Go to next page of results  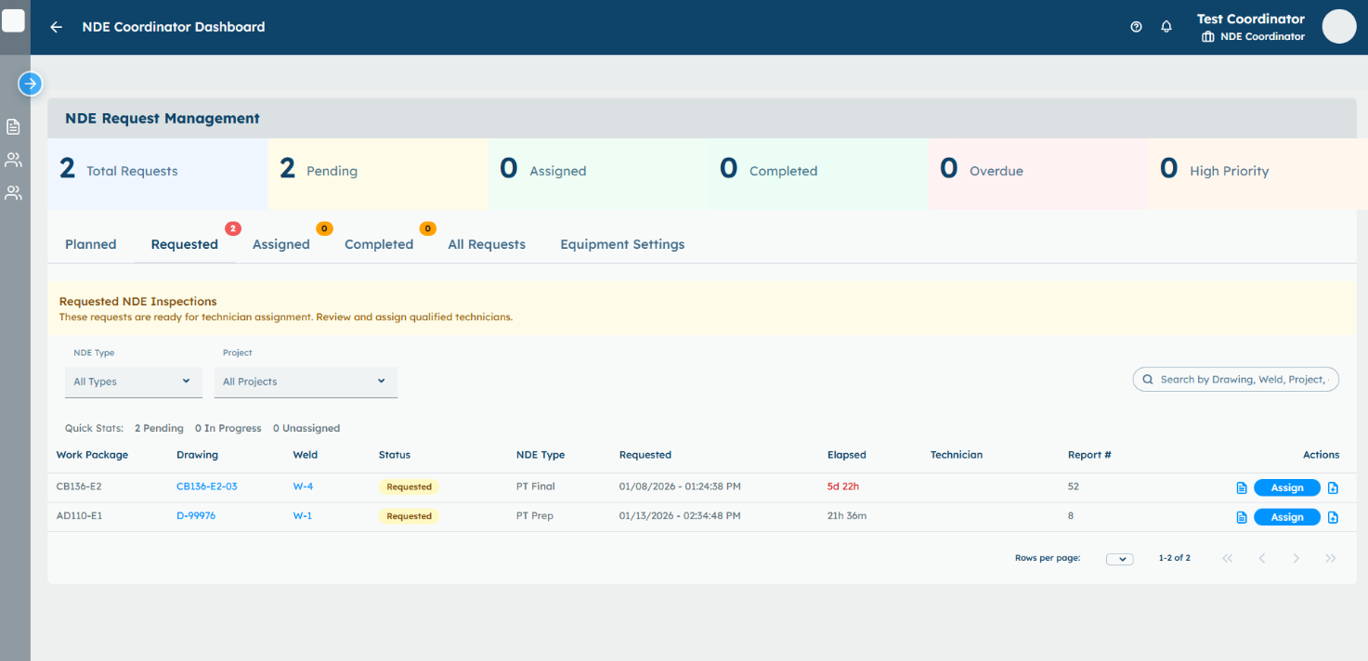click(1296, 558)
